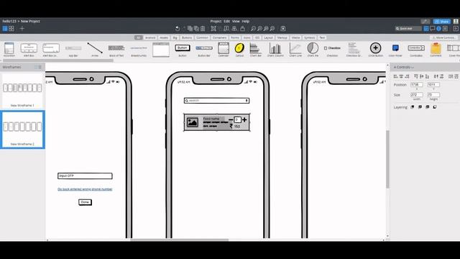The image size is (460, 259).
Task: Select the Markup category tab
Action: [282, 37]
